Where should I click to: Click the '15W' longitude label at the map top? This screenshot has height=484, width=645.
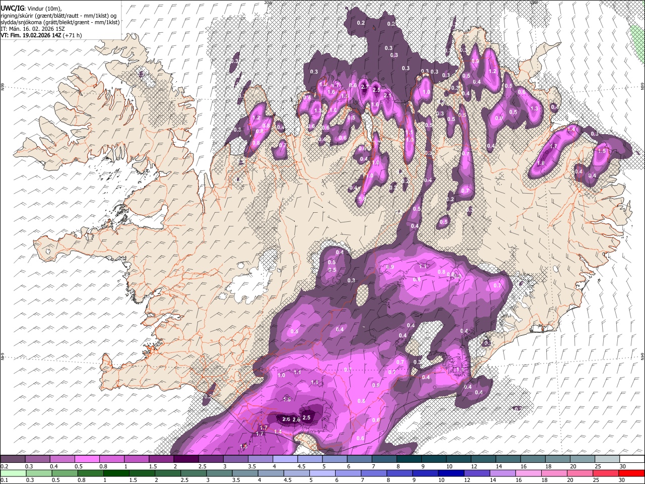[x=535, y=3]
